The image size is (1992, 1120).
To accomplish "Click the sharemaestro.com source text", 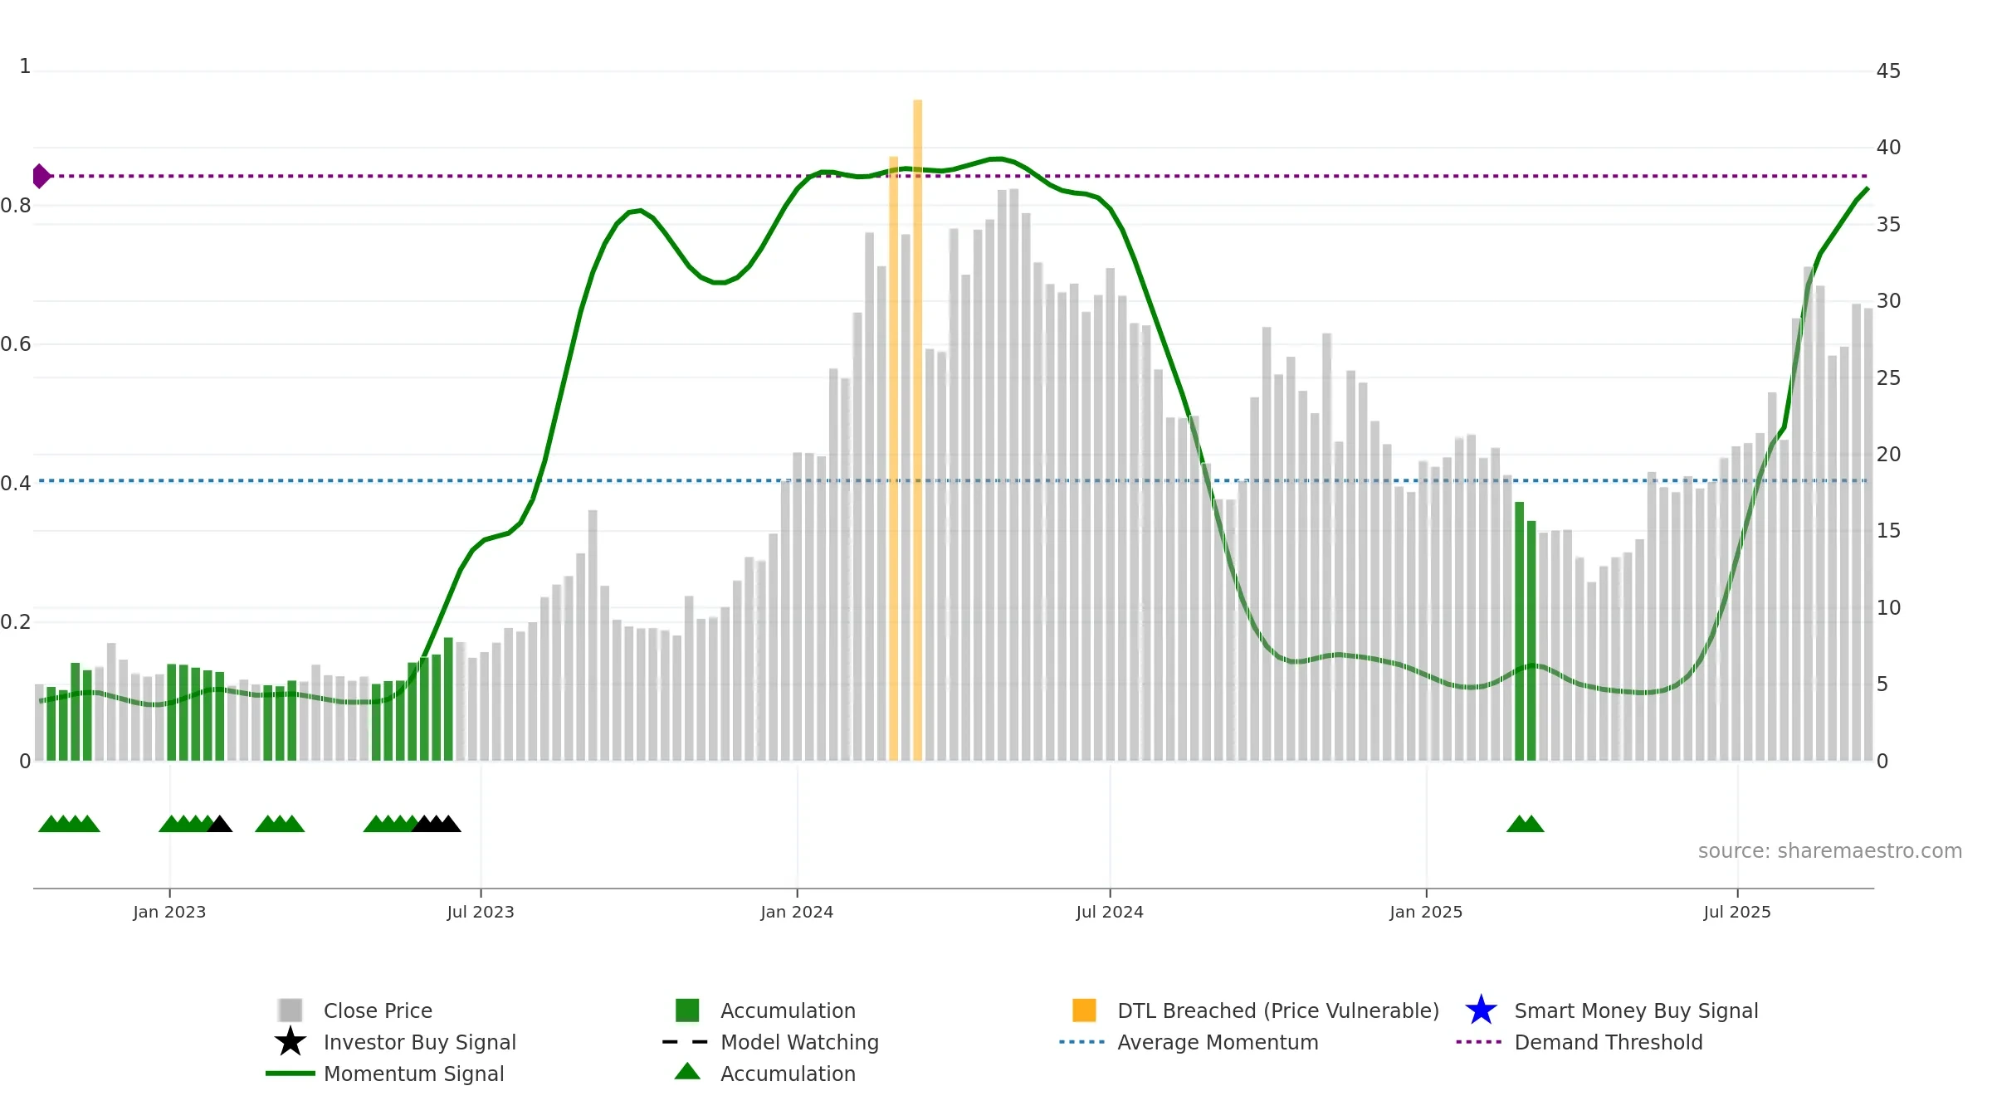I will [x=1830, y=851].
